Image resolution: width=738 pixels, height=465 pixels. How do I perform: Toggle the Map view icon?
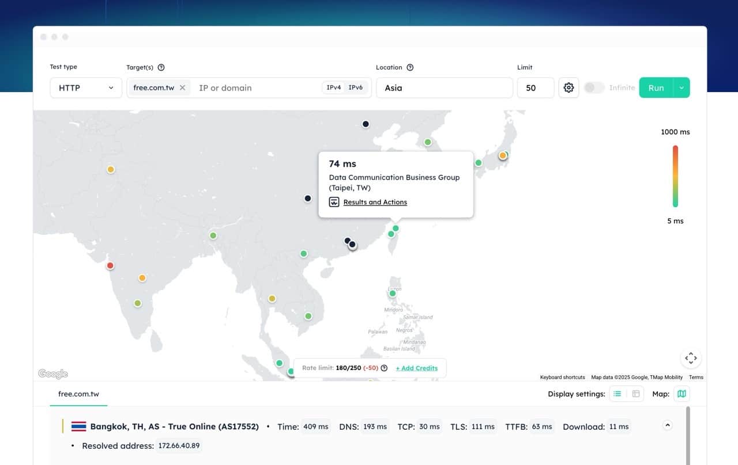pyautogui.click(x=681, y=394)
